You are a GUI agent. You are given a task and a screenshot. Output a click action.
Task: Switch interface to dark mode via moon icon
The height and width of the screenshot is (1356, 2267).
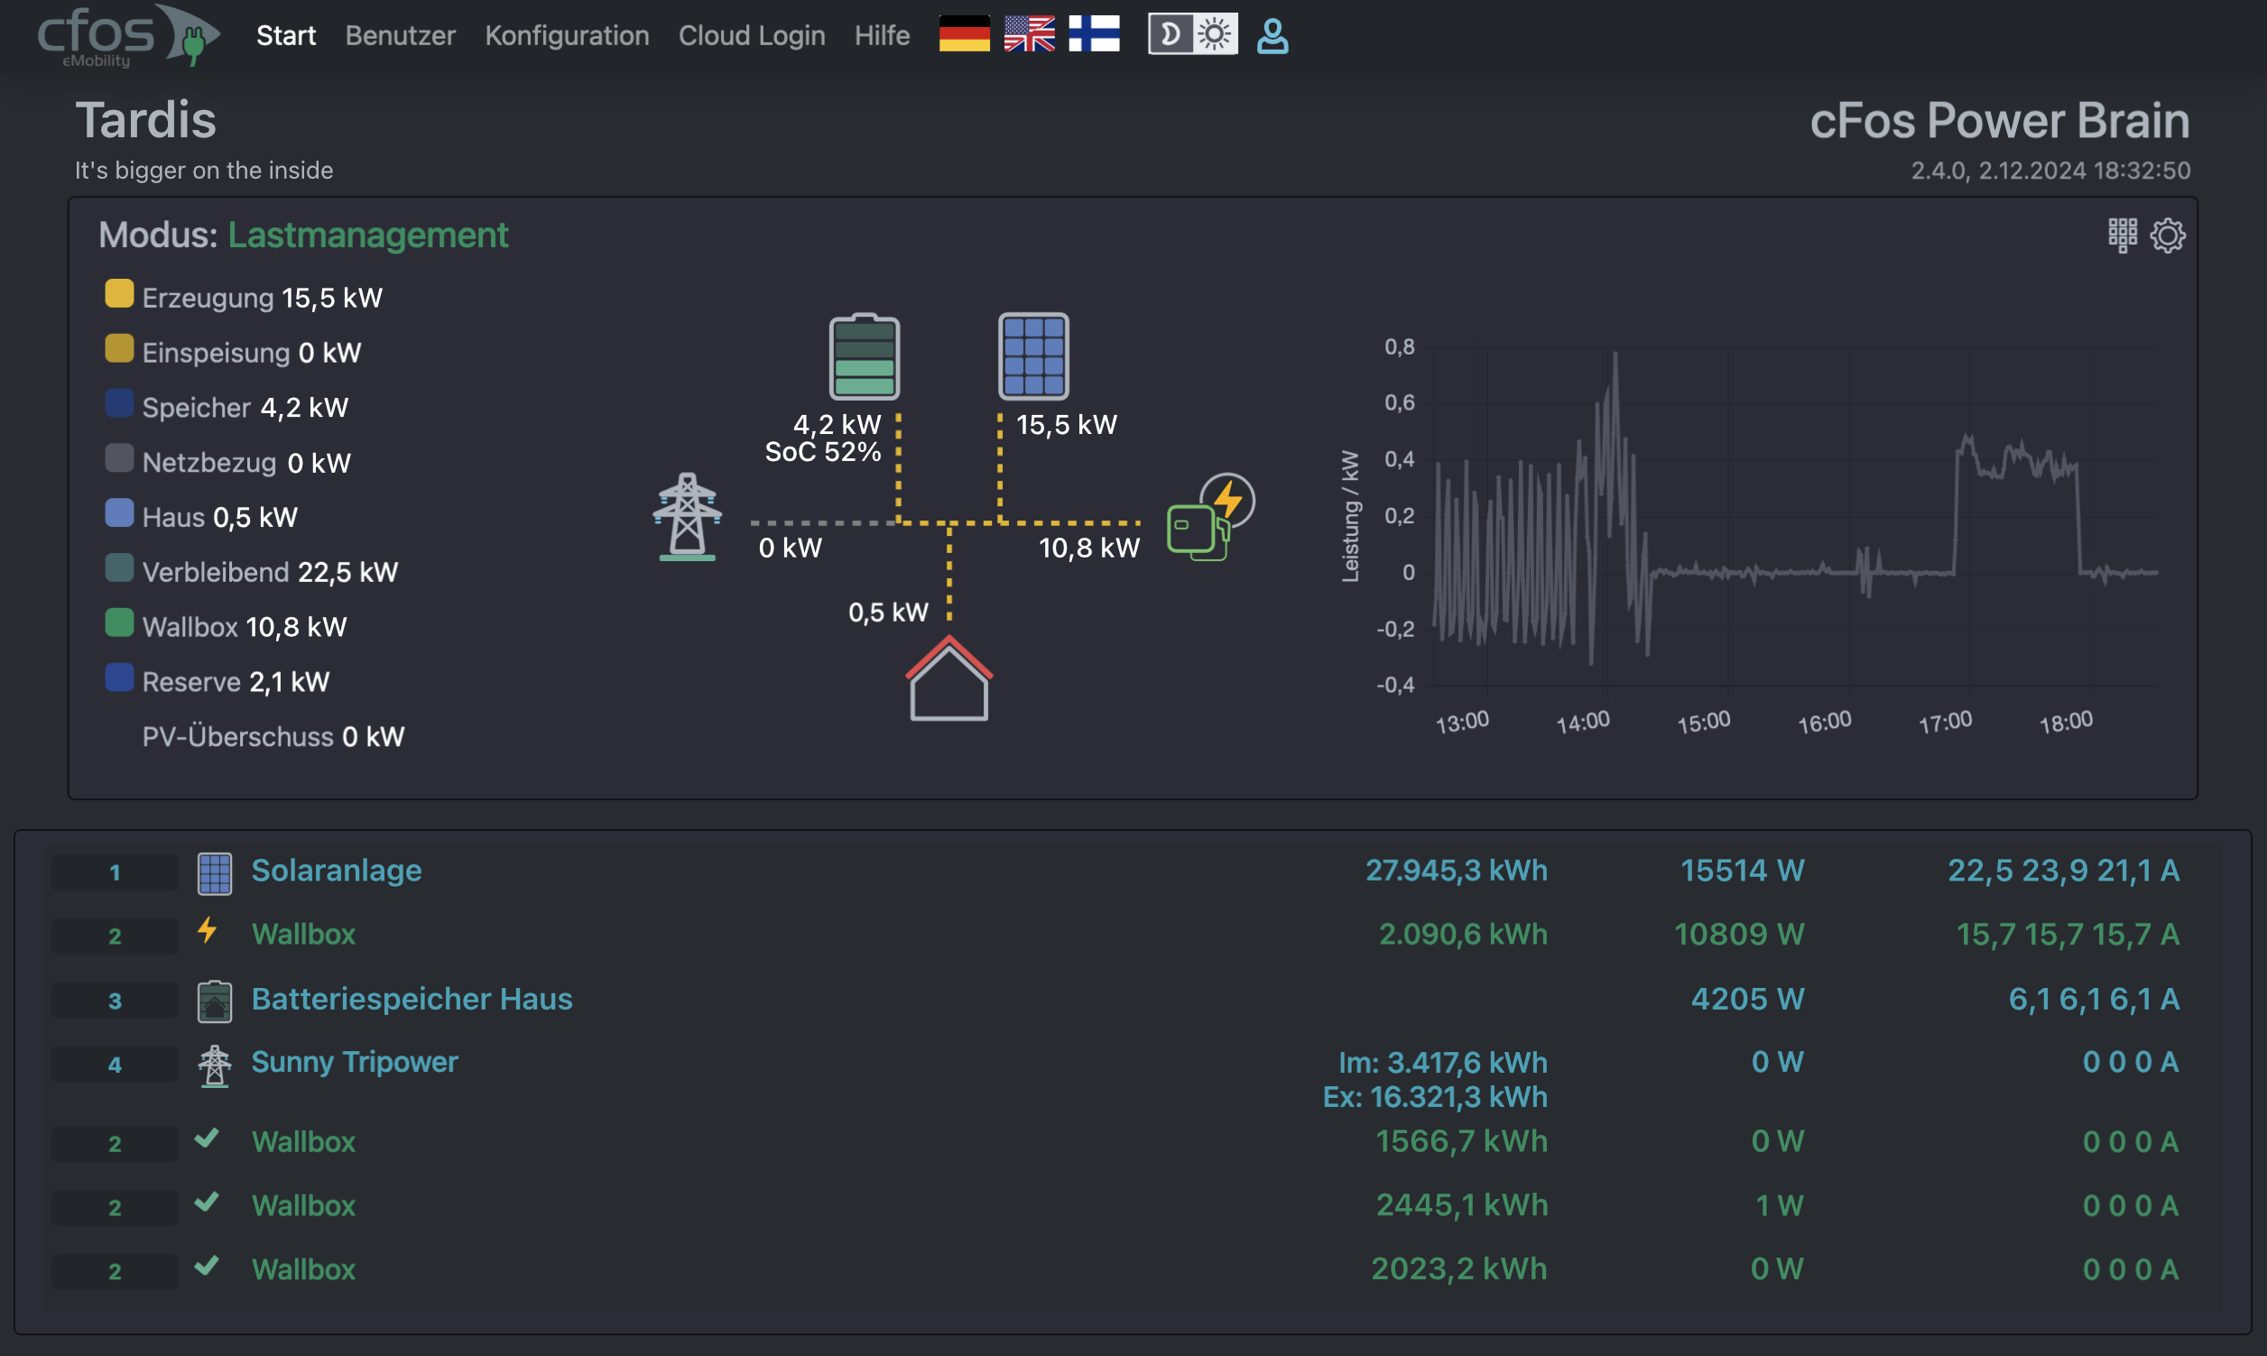click(x=1171, y=35)
